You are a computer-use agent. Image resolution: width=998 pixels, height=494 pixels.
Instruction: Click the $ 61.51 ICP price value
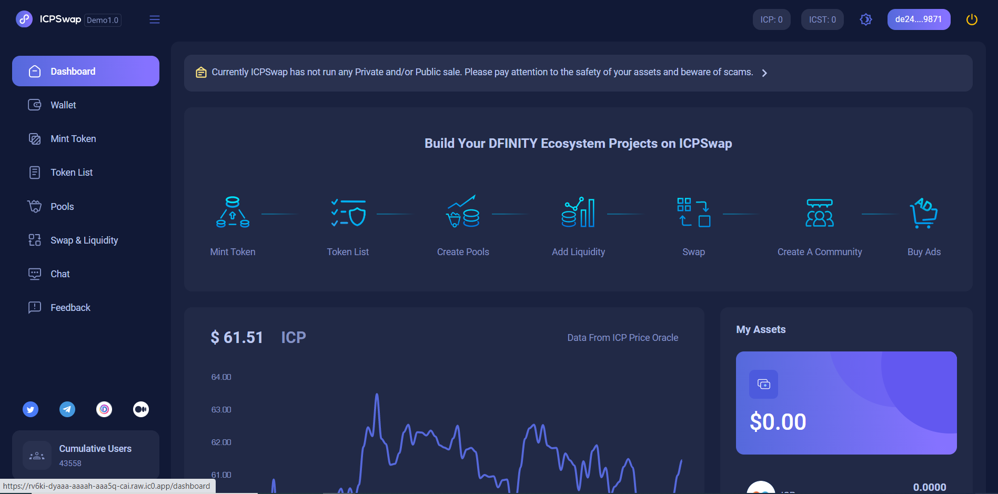point(237,337)
